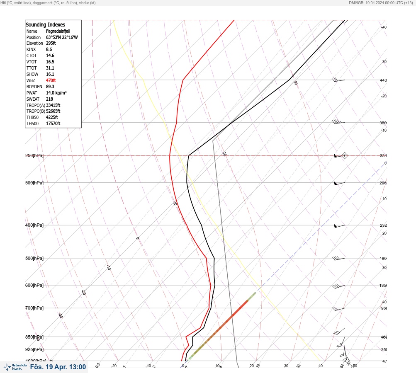This screenshot has height=373, width=416.
Task: Click the wind barb at 600 hPa
Action: tap(338, 286)
